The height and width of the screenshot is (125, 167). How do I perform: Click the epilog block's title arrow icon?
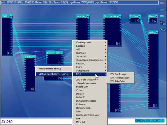[157, 32]
